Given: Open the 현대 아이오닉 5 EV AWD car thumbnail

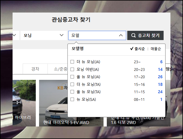Looking at the screenshot, I should pyautogui.click(x=53, y=103).
